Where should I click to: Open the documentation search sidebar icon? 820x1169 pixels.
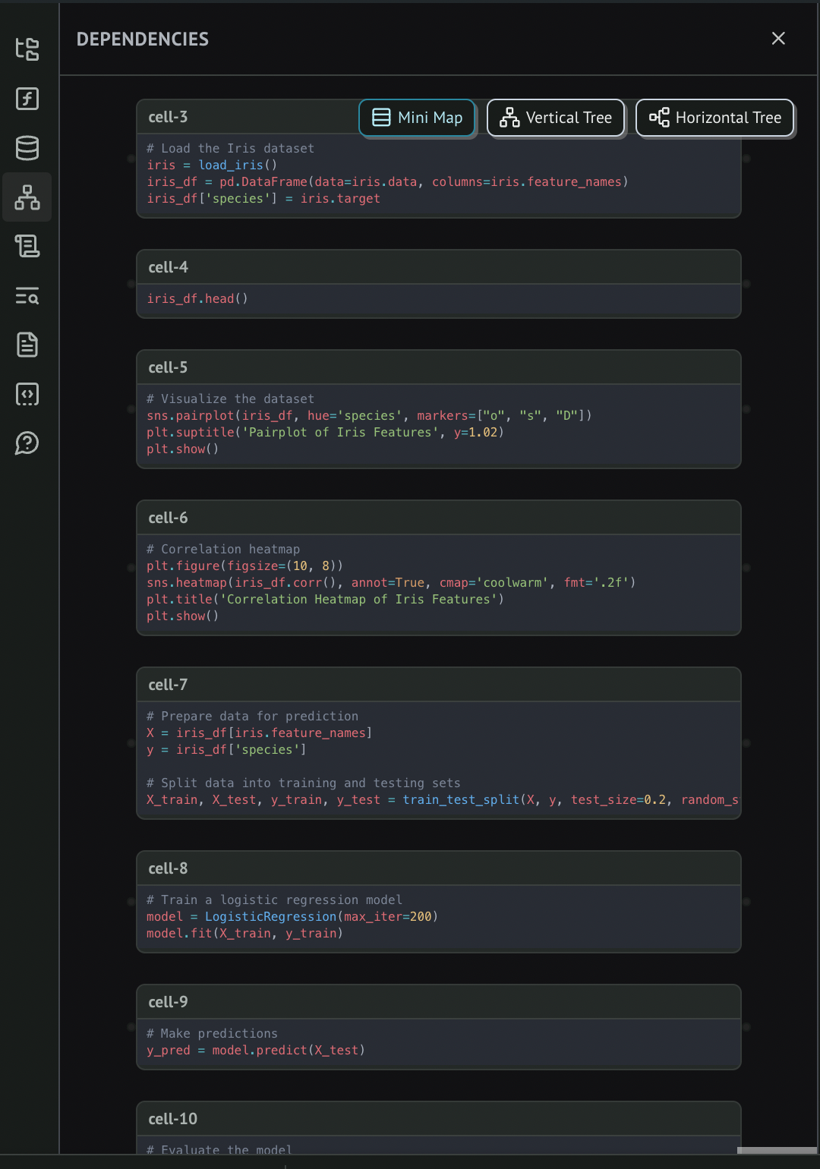point(27,296)
